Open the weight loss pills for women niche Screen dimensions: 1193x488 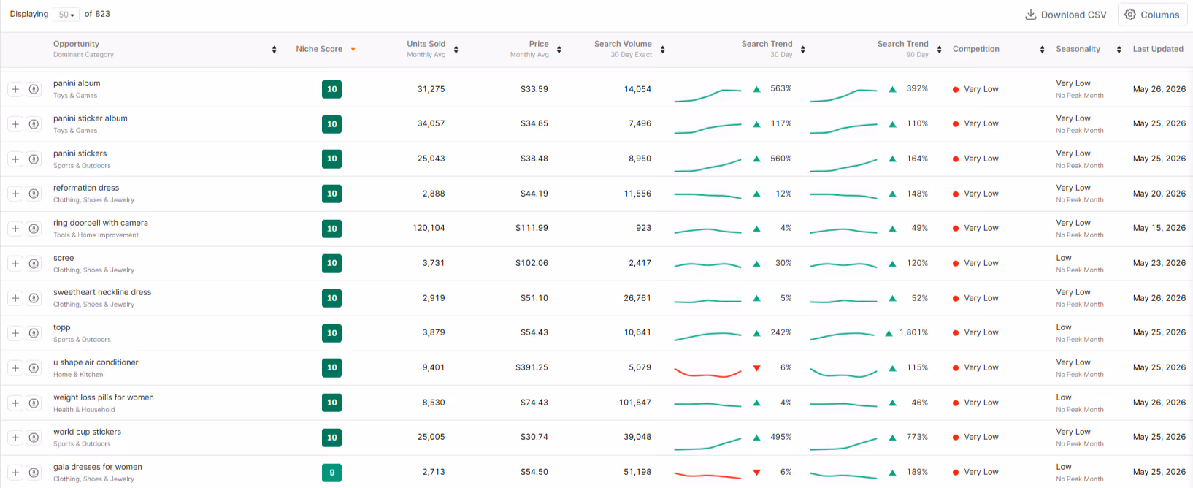click(104, 397)
